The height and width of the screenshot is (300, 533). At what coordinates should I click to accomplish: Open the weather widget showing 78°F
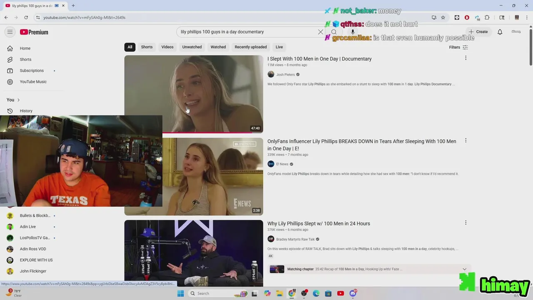pyautogui.click(x=14, y=293)
